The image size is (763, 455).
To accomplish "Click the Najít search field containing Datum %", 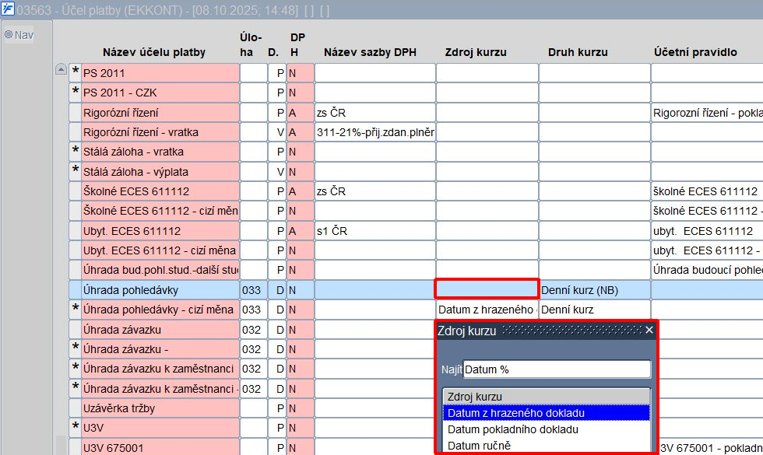I will click(557, 369).
